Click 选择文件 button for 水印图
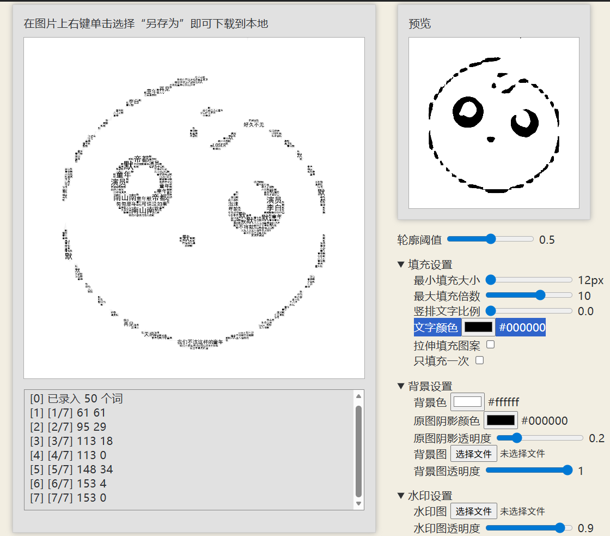610x536 pixels. 473,511
